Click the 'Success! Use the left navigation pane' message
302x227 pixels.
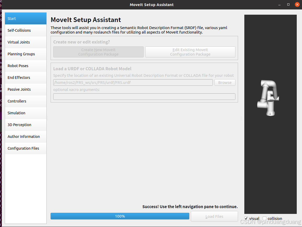click(x=190, y=207)
